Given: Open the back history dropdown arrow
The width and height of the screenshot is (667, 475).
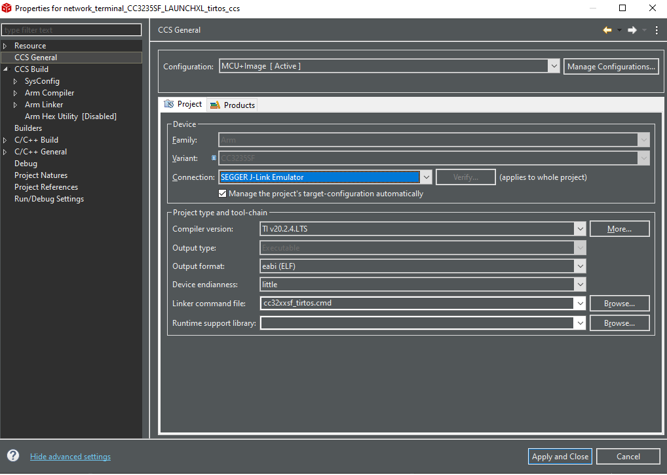Looking at the screenshot, I should pos(619,29).
